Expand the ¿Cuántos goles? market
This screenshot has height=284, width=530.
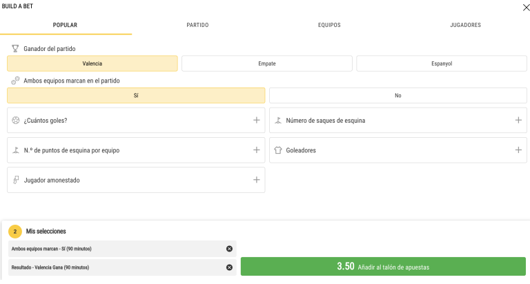(256, 121)
